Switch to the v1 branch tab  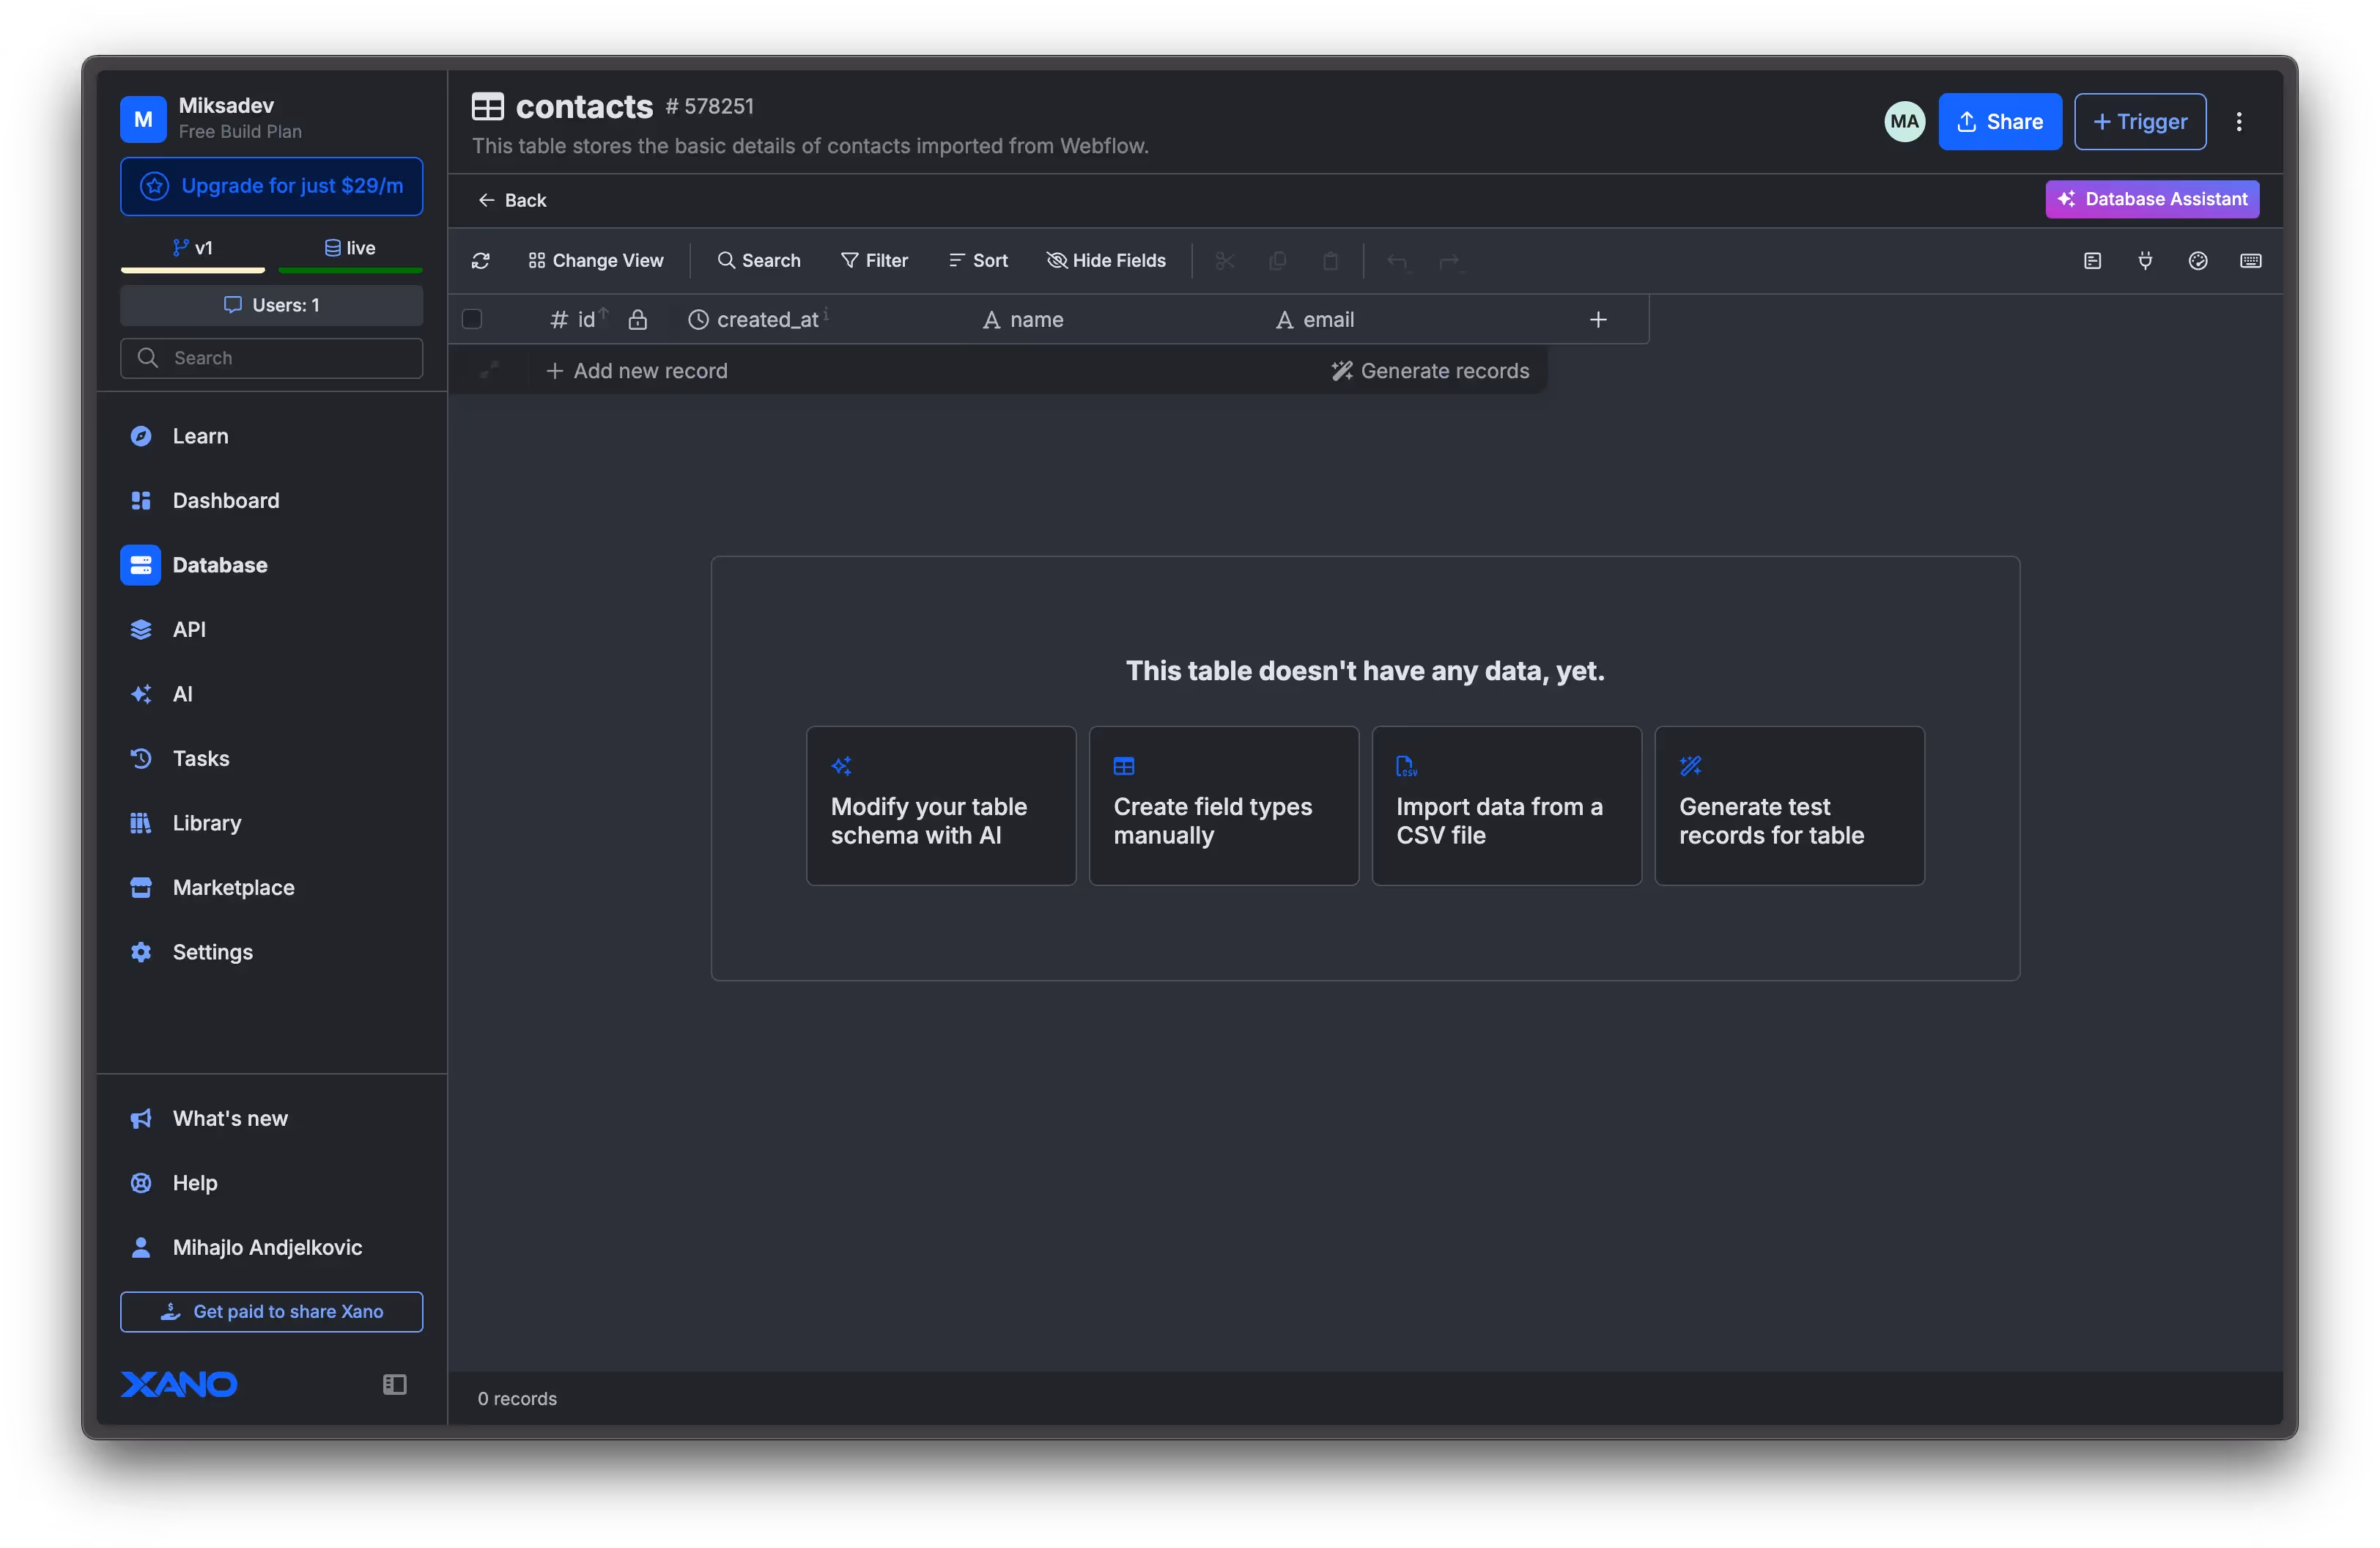[192, 248]
